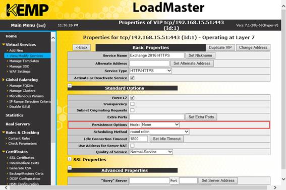Click the Sorry Server Port field
Viewport: 286px width, 190px height.
point(188,180)
